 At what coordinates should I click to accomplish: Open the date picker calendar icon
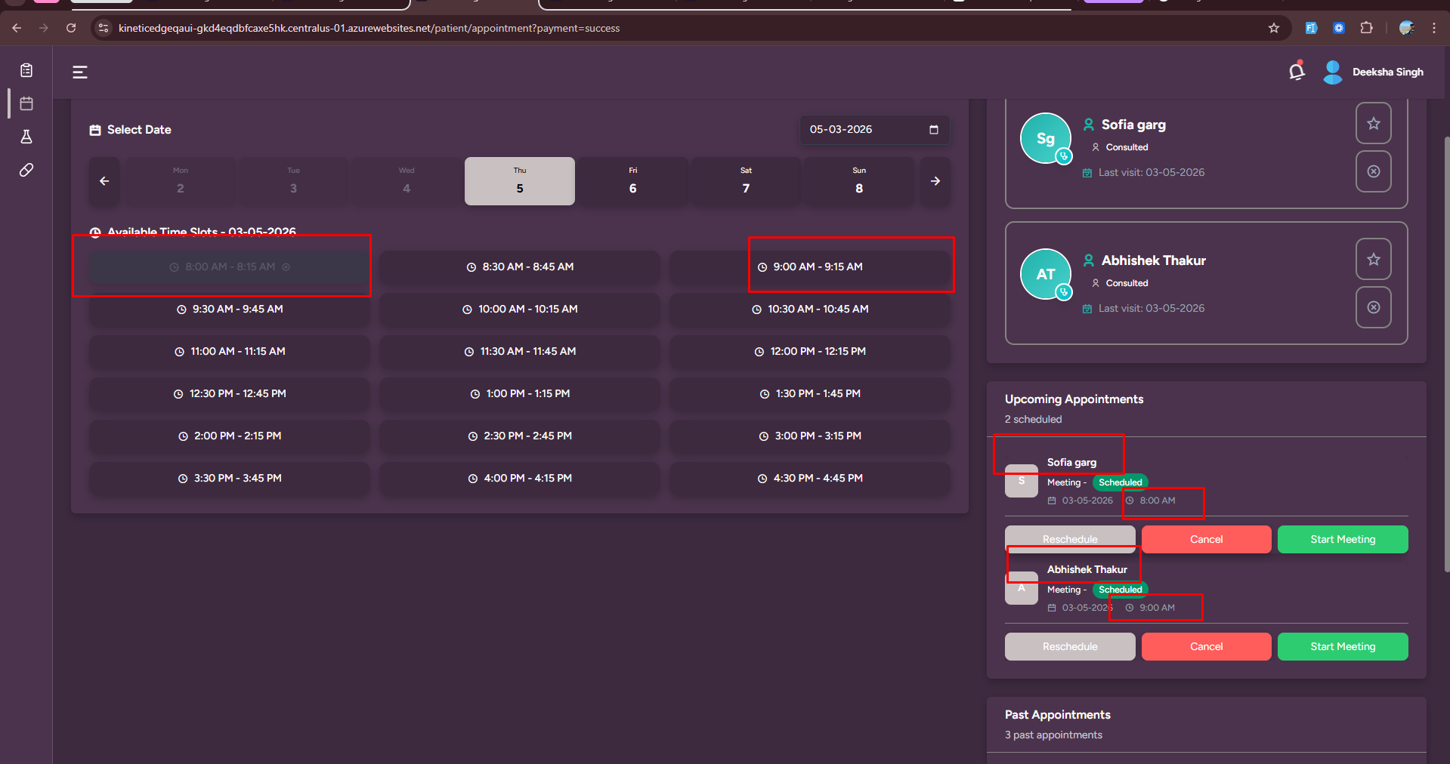(933, 130)
